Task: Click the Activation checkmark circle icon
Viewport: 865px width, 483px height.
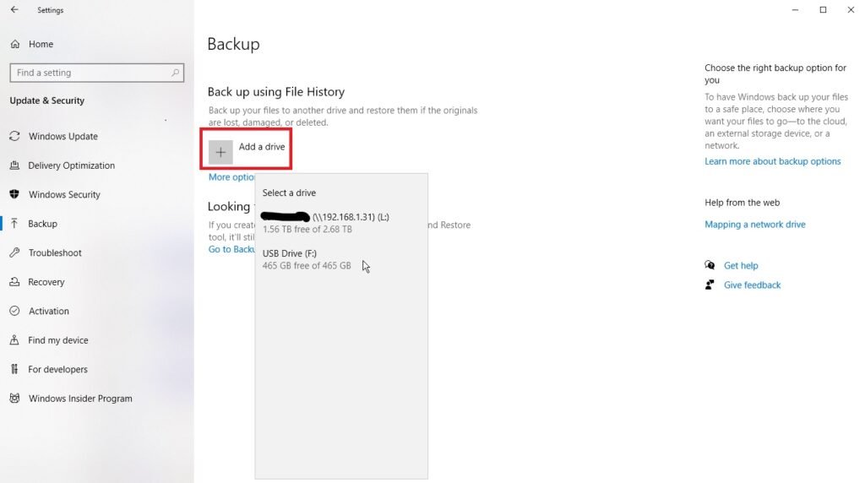Action: 15,311
